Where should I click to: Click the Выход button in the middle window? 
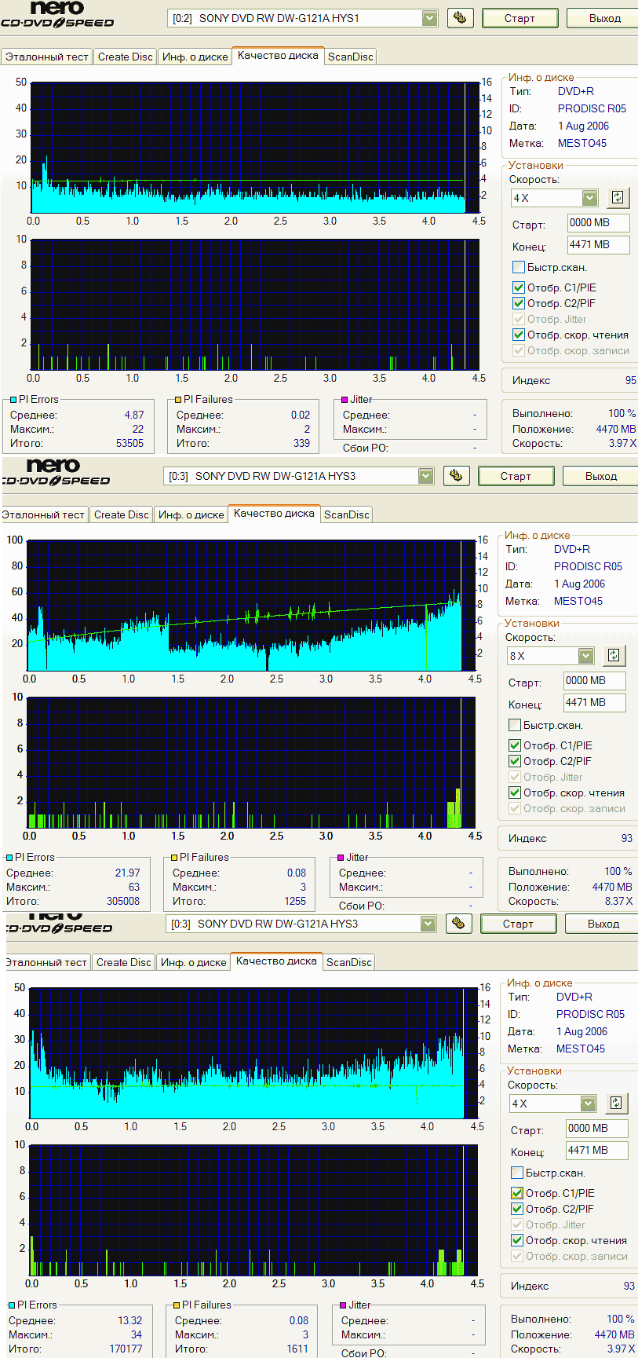pyautogui.click(x=600, y=476)
